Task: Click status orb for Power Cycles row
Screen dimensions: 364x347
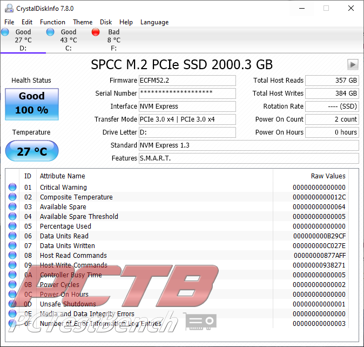Action: pyautogui.click(x=12, y=284)
